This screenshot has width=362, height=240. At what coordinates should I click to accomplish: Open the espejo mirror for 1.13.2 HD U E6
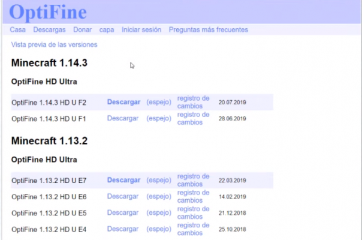pos(159,196)
